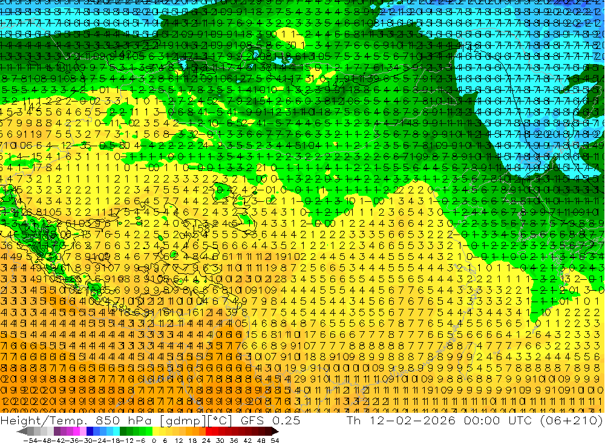Click the "(06+210)" forecast hour text
605x443 pixels.
(572, 421)
